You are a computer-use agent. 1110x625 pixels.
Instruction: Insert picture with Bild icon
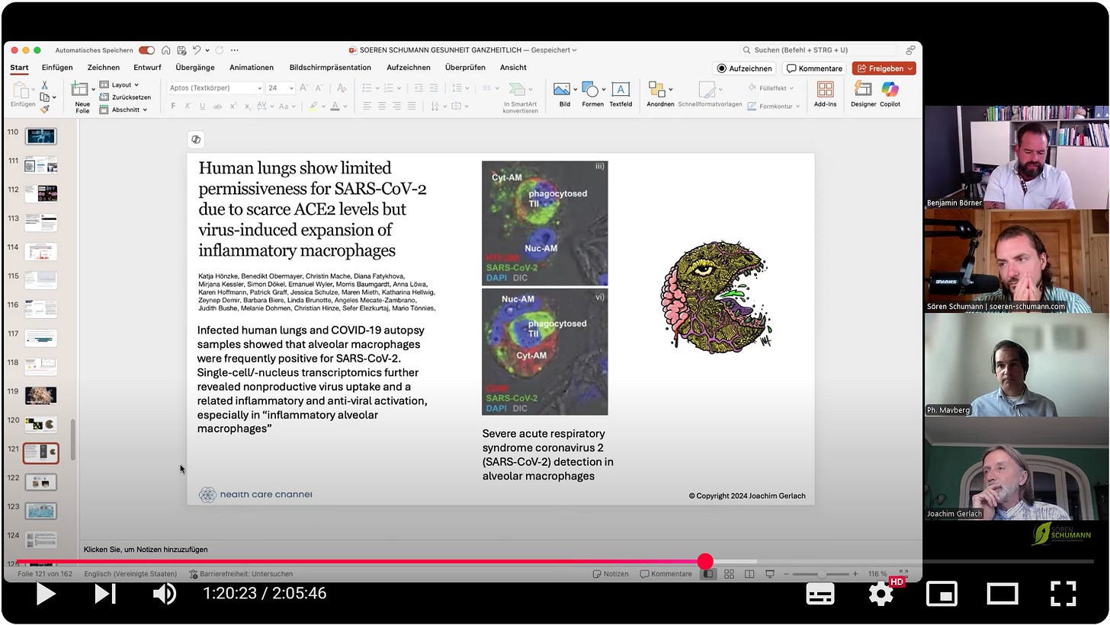click(564, 94)
